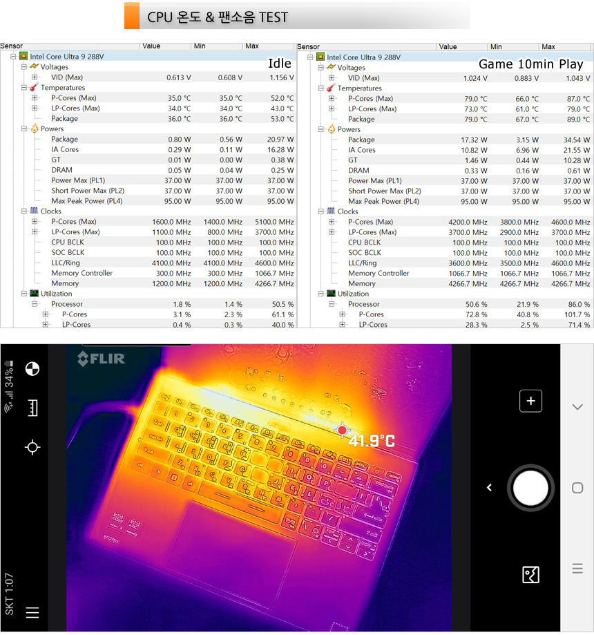Expand P-Cores (Max) temperature in Idle panel
This screenshot has height=635, width=594.
pyautogui.click(x=35, y=98)
